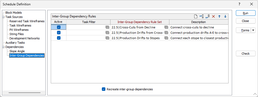Collapse the Dependencies tree node

click(3, 47)
